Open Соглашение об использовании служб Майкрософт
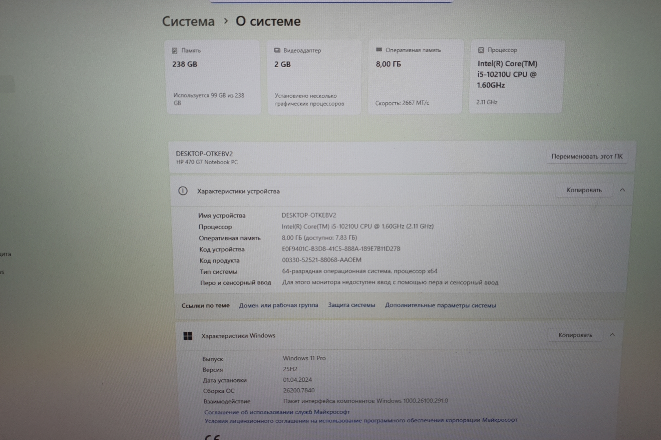The height and width of the screenshot is (440, 661). pos(277,412)
